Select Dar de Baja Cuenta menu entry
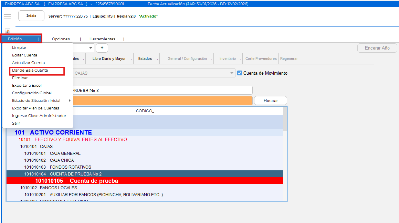The image size is (399, 223). 30,70
